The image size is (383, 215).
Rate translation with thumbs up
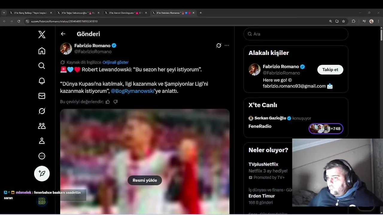tap(108, 102)
